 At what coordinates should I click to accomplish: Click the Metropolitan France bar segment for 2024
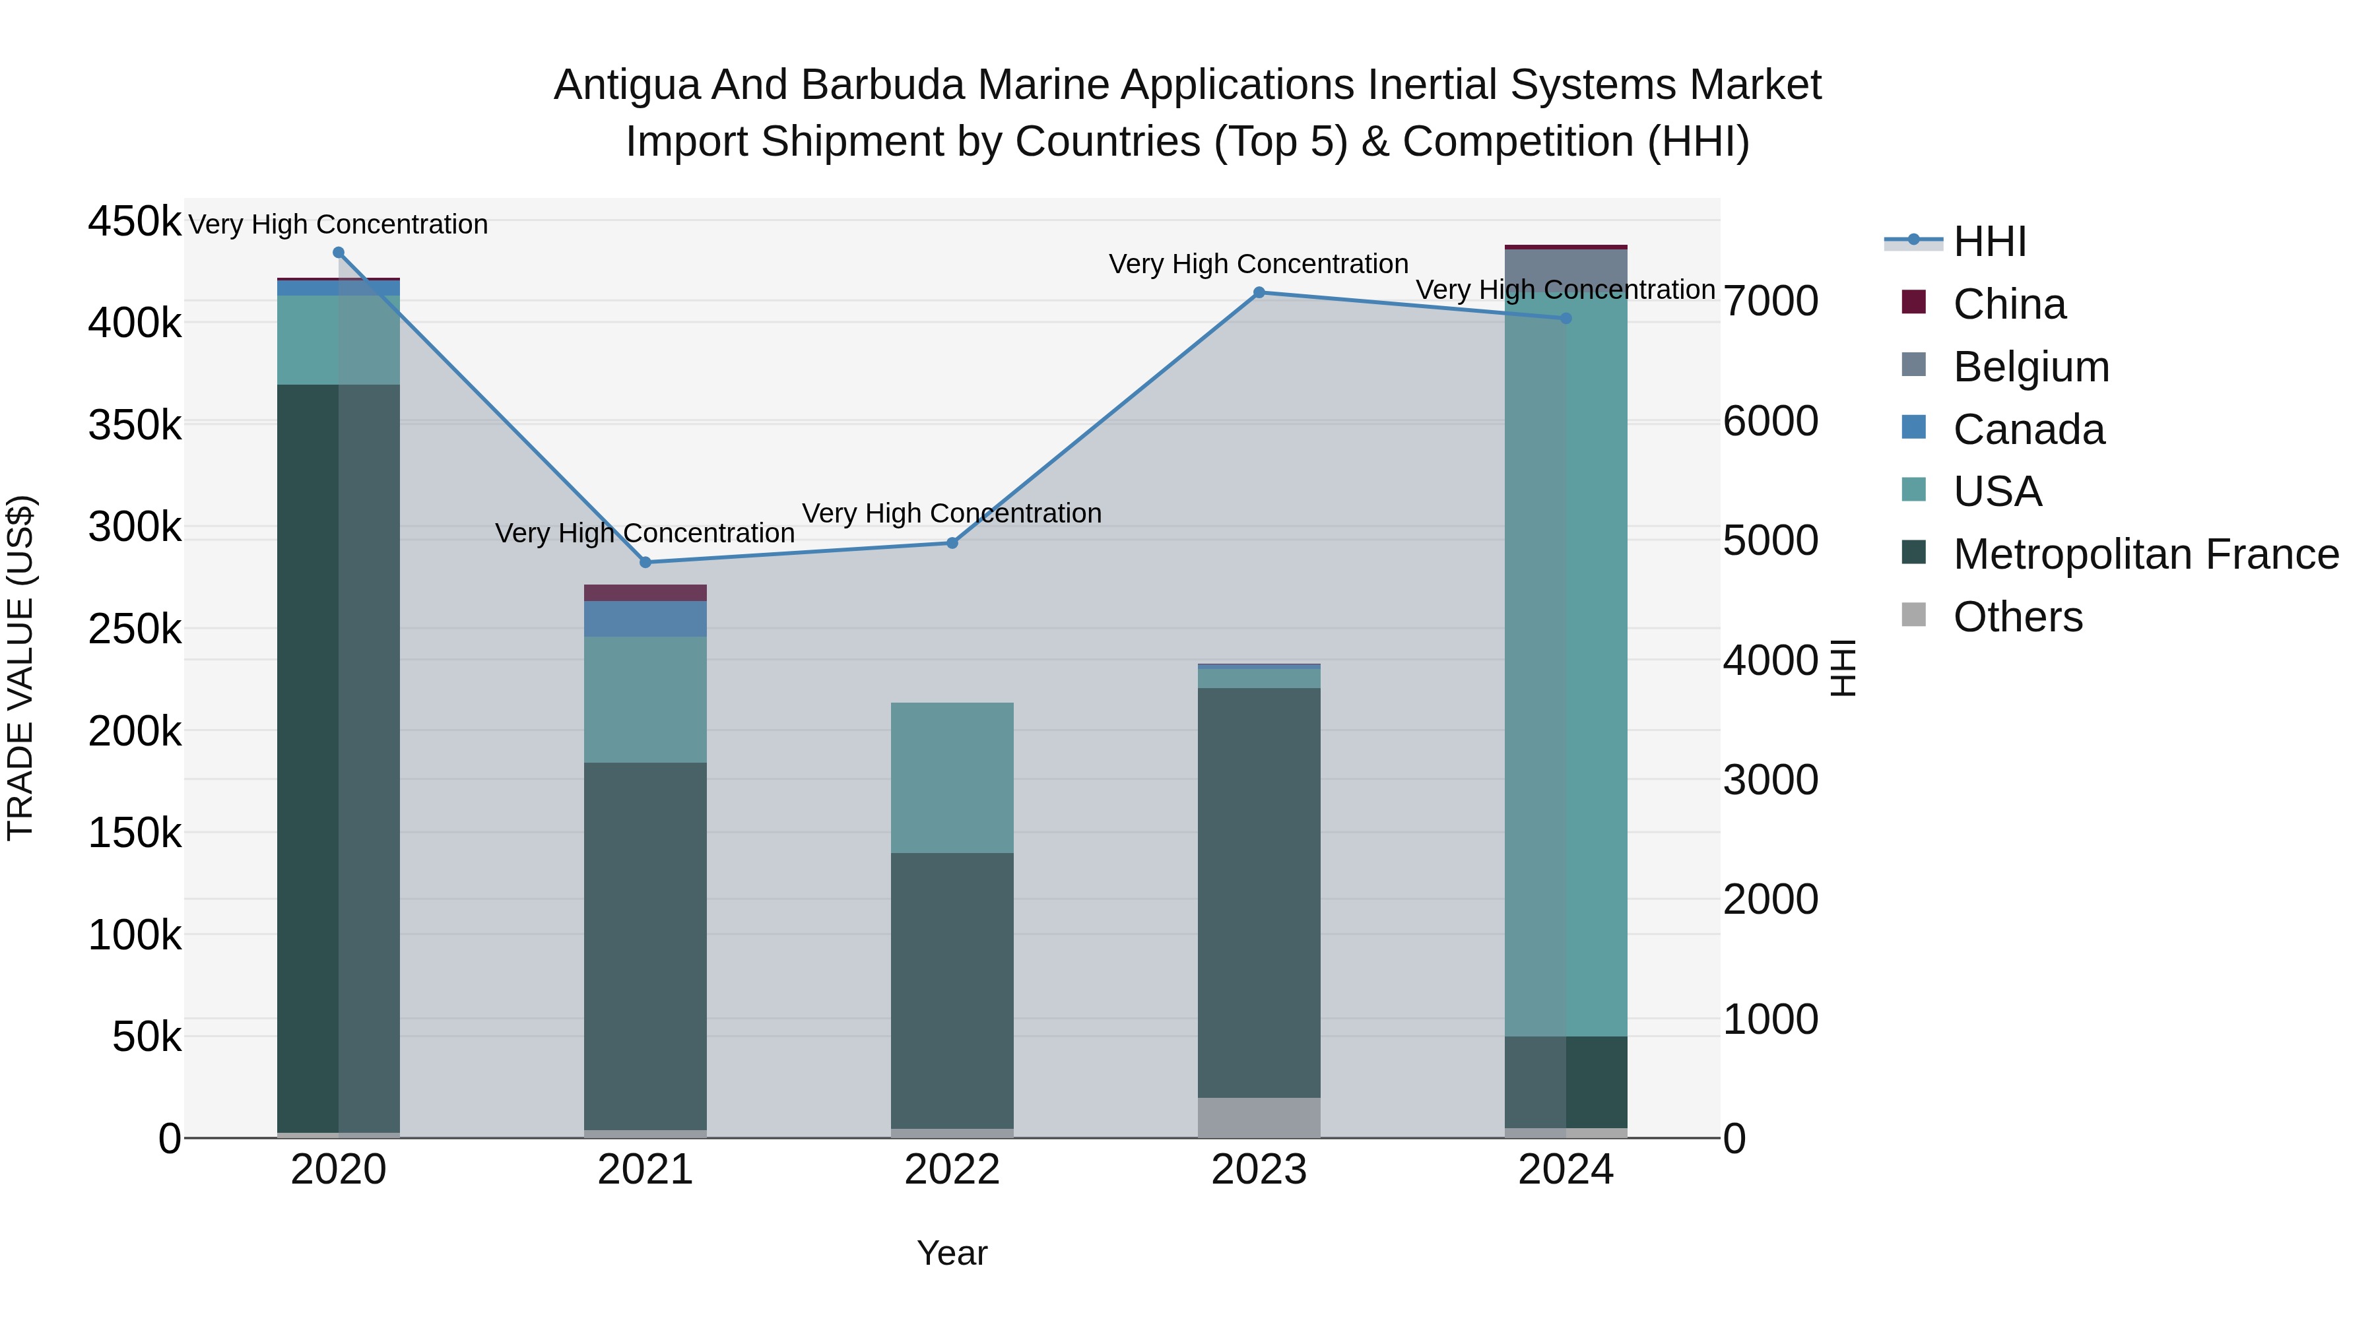click(x=1566, y=1083)
